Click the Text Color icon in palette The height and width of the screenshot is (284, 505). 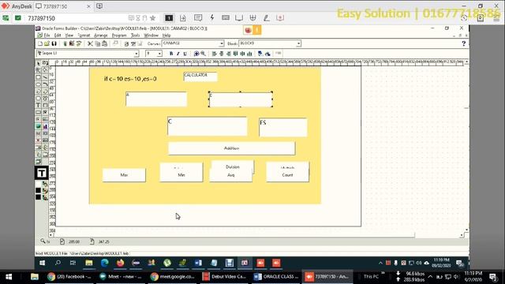[x=45, y=197]
